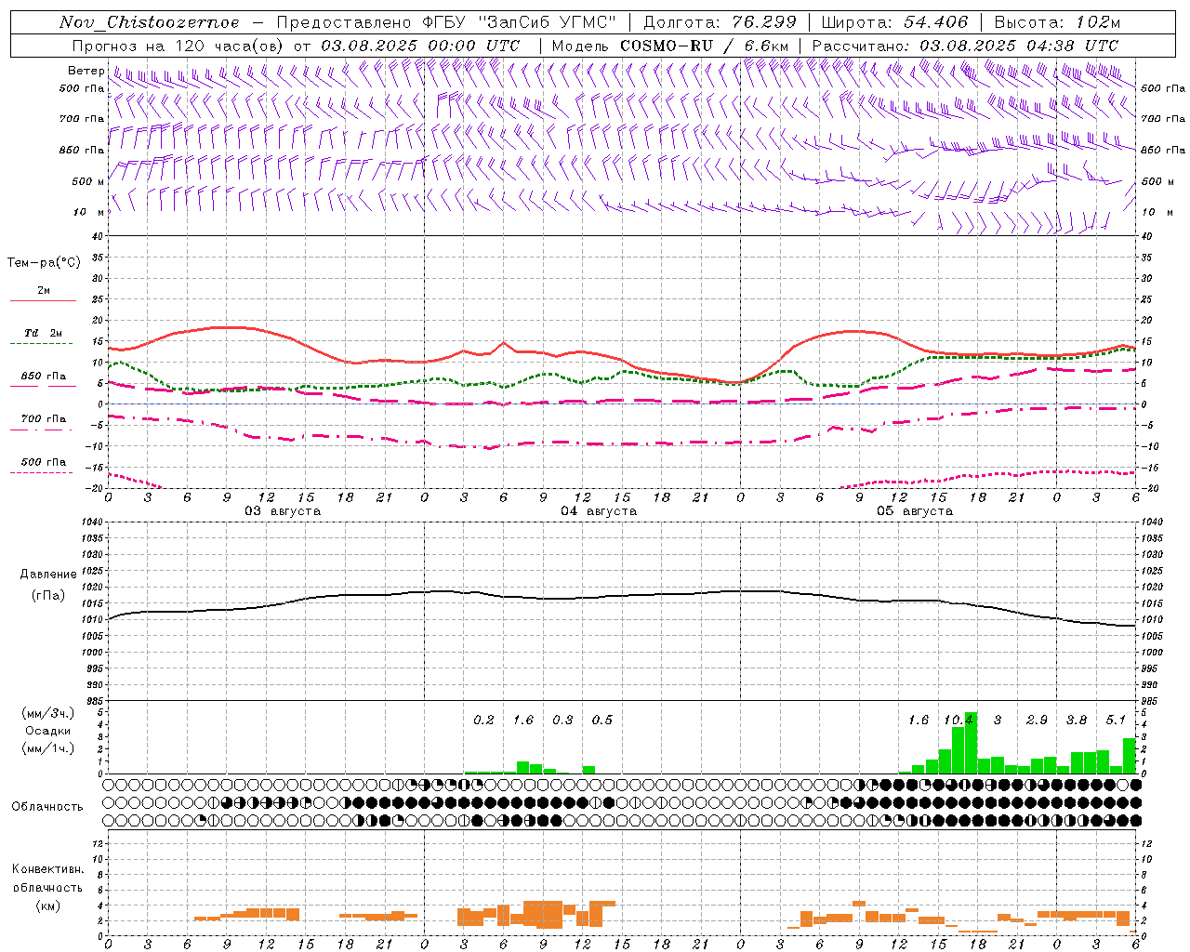Click the 0.2 precipitation total value
This screenshot has width=1190, height=952.
point(483,721)
